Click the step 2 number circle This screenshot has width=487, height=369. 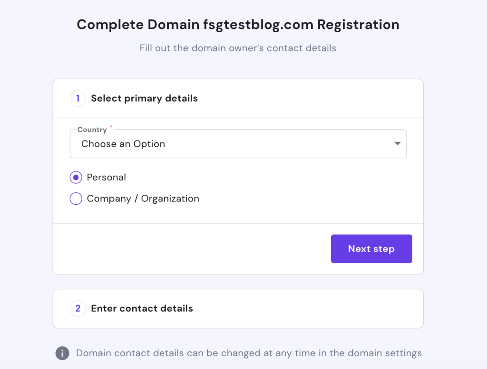click(x=78, y=309)
